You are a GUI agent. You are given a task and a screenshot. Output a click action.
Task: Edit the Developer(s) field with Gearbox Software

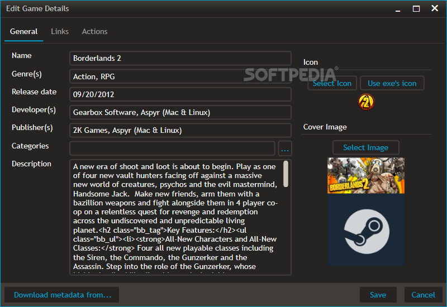[180, 113]
